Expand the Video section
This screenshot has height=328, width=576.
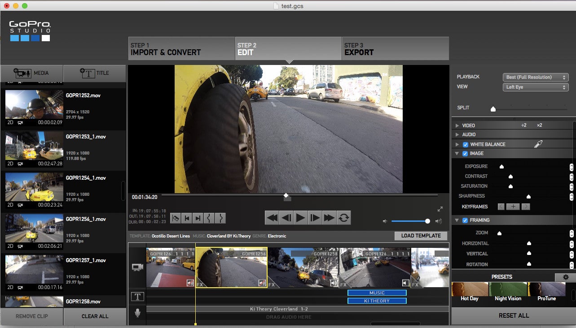pos(457,125)
